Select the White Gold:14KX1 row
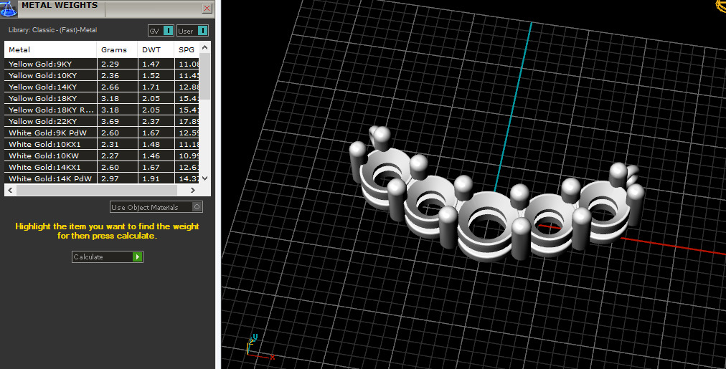The image size is (726, 369). [x=102, y=168]
